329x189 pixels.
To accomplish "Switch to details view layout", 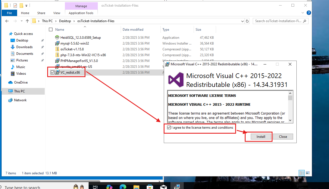I will click(x=302, y=173).
